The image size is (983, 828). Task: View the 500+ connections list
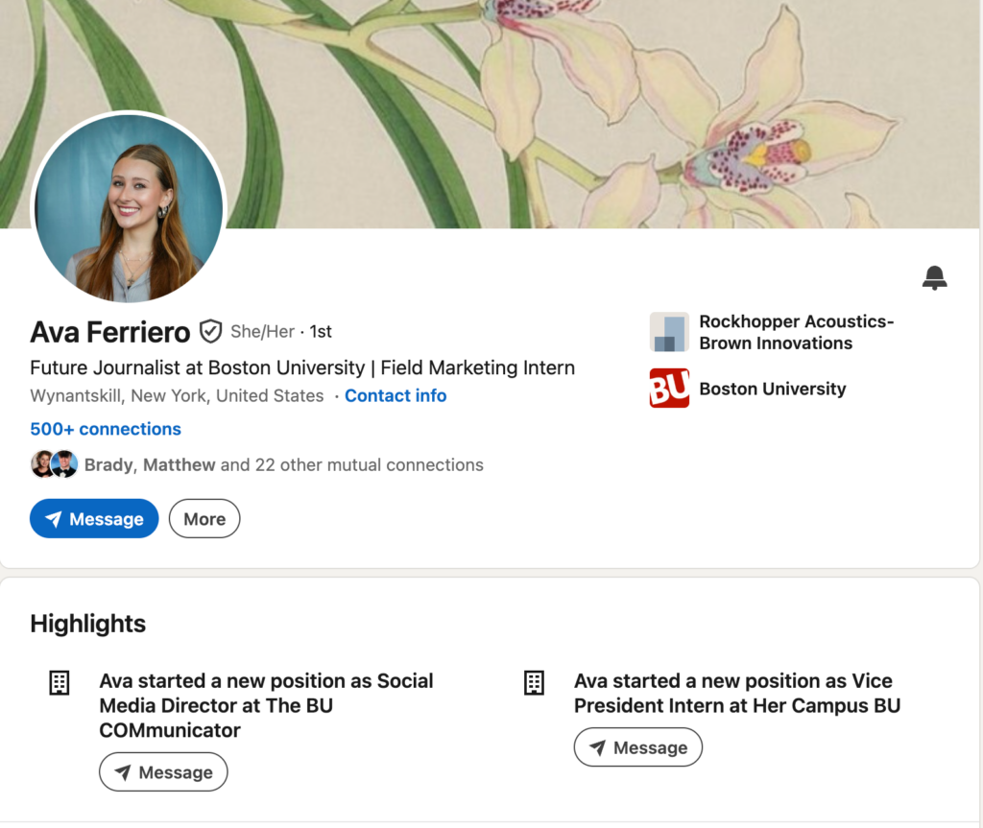(106, 429)
